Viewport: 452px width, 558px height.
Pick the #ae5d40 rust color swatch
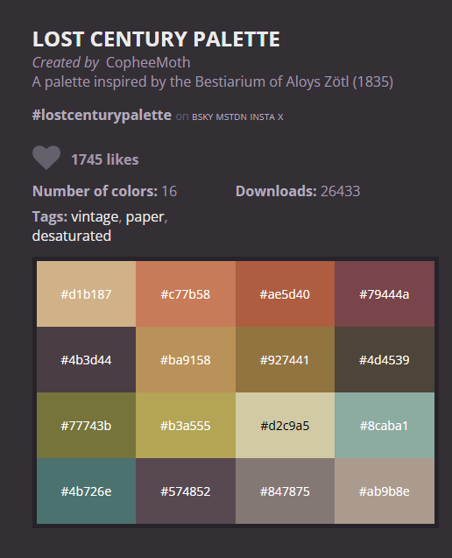click(285, 294)
